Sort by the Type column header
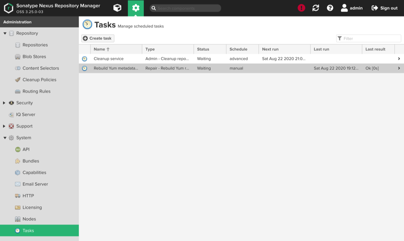404x241 pixels. [x=168, y=49]
